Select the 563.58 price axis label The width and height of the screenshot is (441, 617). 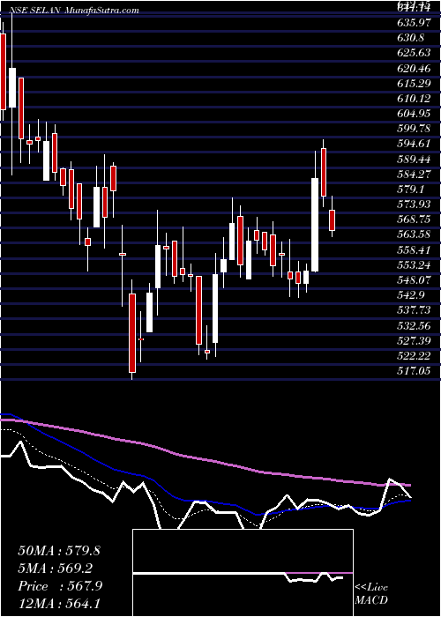pos(414,235)
